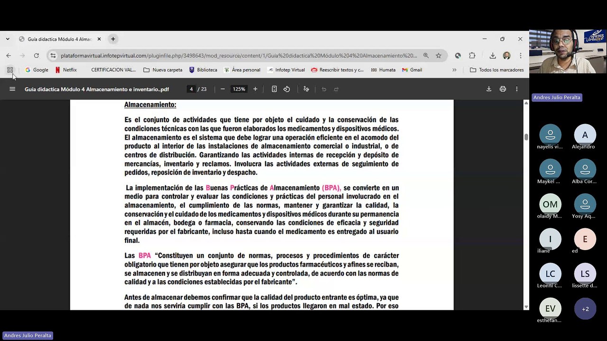Select participant esthefan EV avatar
Screen dimensions: 607x341
pos(550,309)
